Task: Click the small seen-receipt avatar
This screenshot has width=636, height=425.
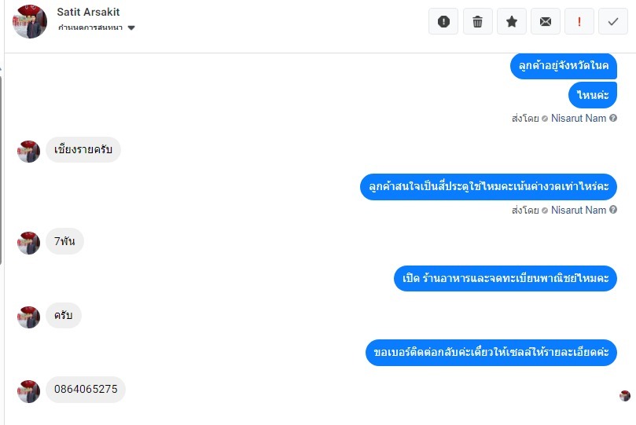Action: click(x=625, y=395)
